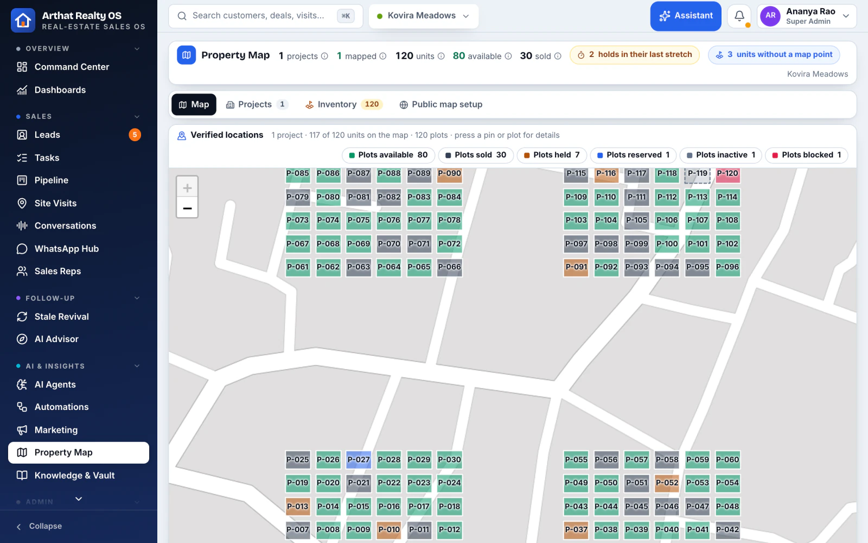Toggle Plots available legend filter

pyautogui.click(x=388, y=155)
